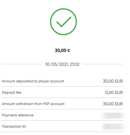
Task: Click the 30.00 EUR withdrawn from PSP value
Action: (113, 104)
